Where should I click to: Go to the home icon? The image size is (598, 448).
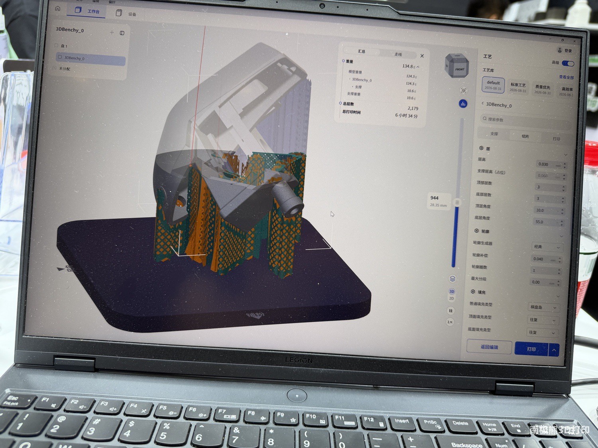[58, 8]
